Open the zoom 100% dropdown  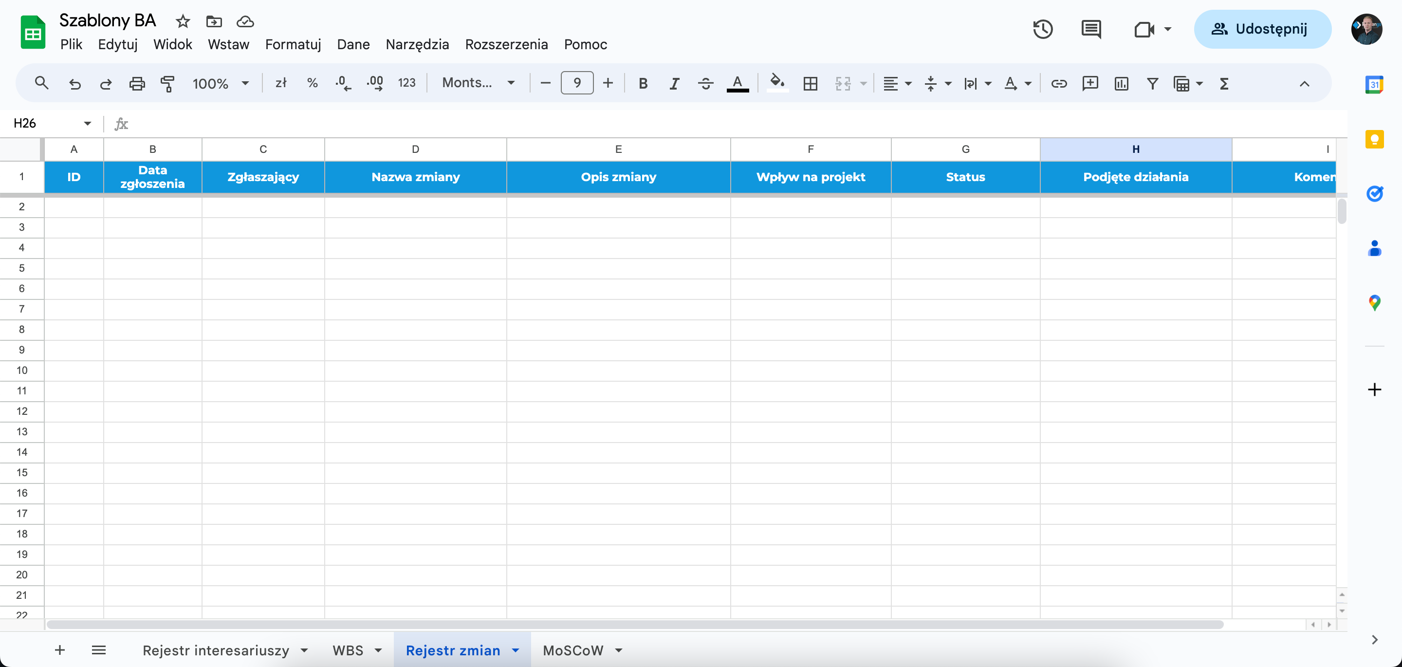coord(221,83)
